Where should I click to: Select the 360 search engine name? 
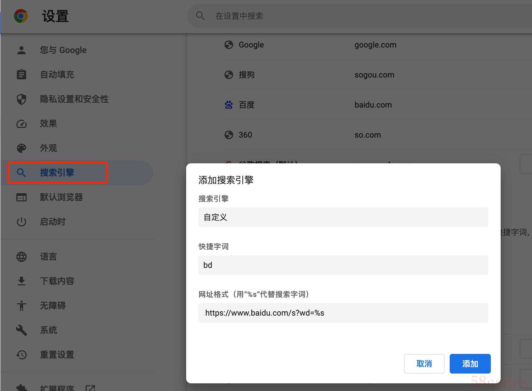click(x=245, y=135)
